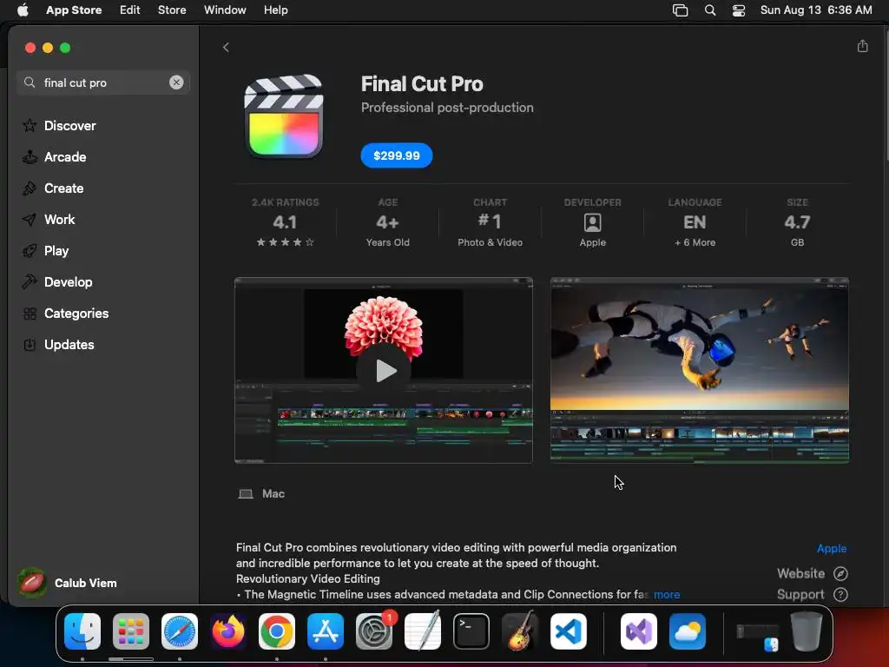The width and height of the screenshot is (889, 667).
Task: Open System Settings from the Dock
Action: pos(374,631)
